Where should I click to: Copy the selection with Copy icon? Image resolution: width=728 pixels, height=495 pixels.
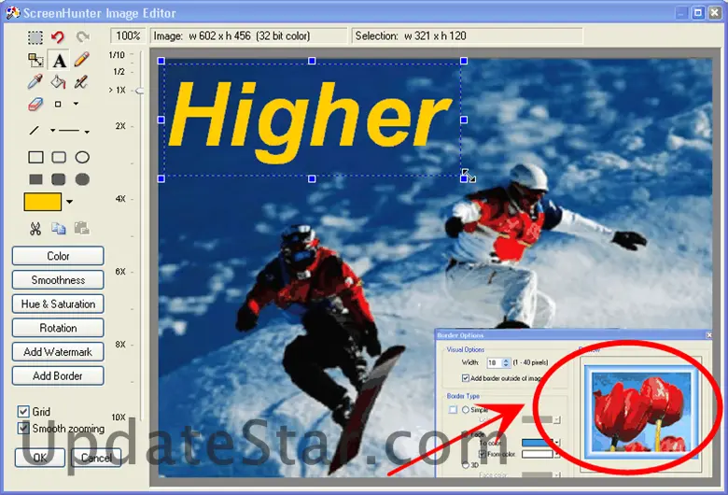coord(59,229)
